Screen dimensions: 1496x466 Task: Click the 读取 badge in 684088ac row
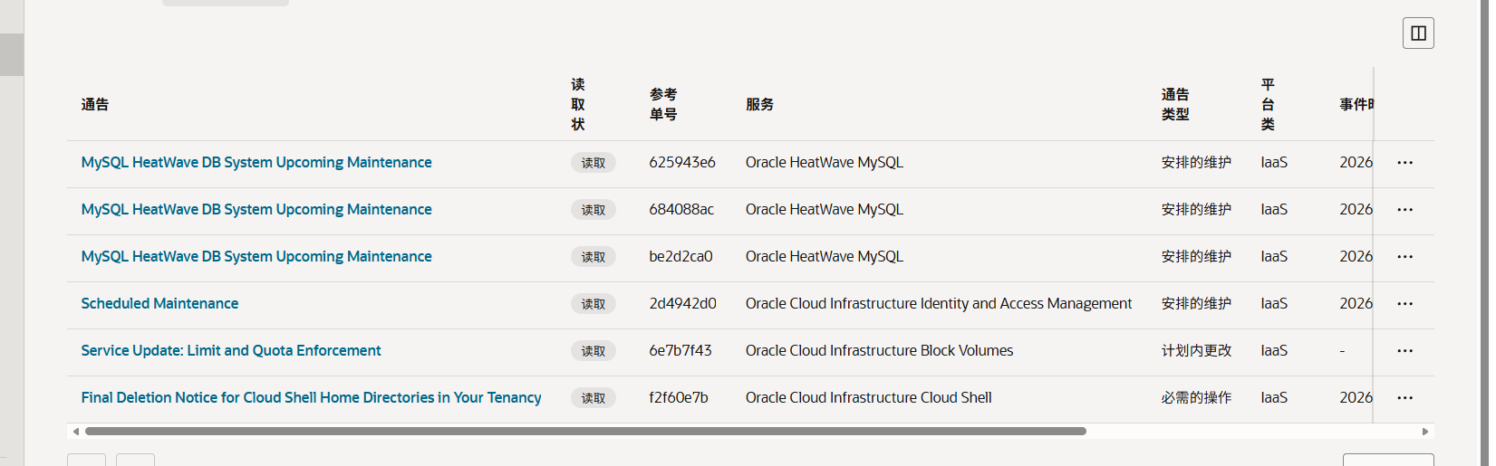594,210
